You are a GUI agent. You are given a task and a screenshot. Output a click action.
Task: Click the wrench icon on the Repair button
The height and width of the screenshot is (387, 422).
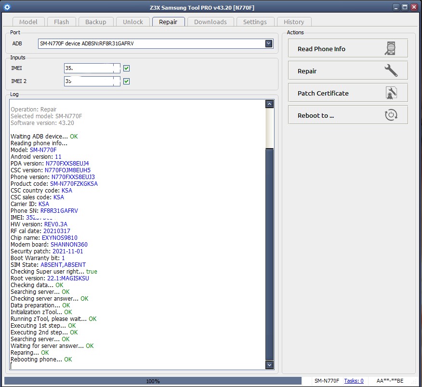(391, 70)
